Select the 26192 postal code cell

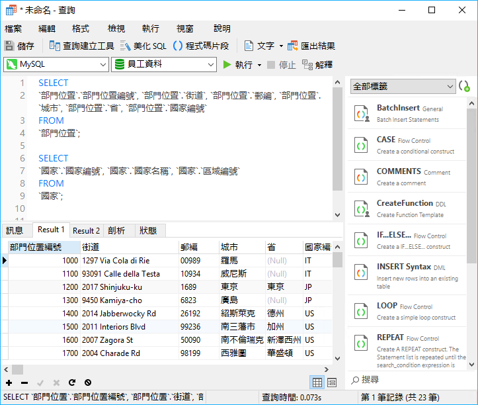[199, 314]
